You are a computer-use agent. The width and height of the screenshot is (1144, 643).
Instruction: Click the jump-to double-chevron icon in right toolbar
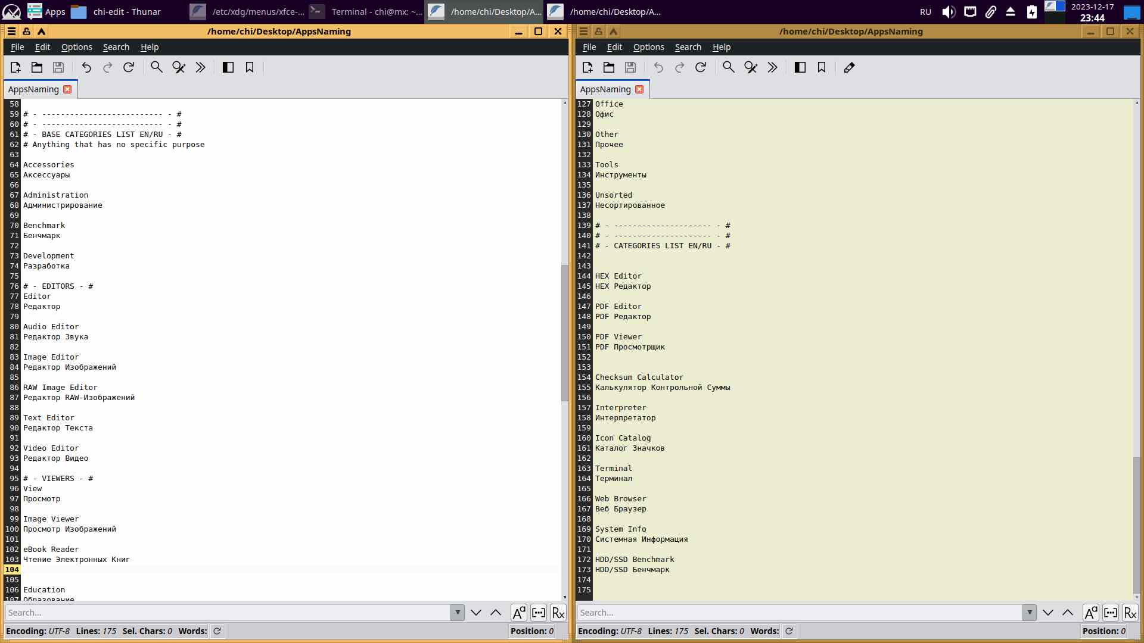click(x=772, y=67)
